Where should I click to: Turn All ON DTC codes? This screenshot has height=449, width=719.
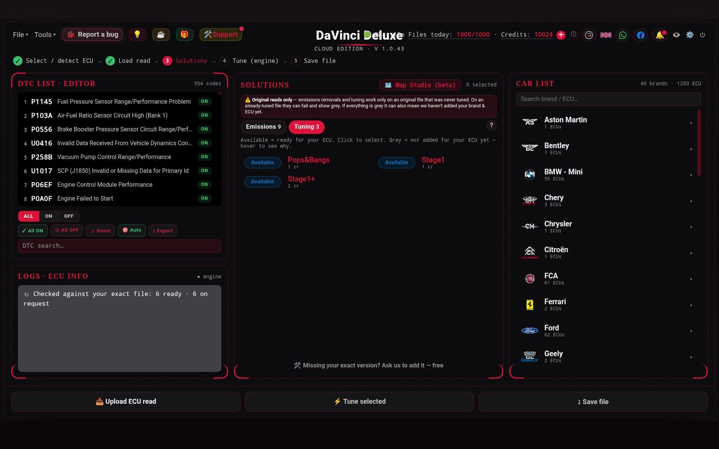32,230
